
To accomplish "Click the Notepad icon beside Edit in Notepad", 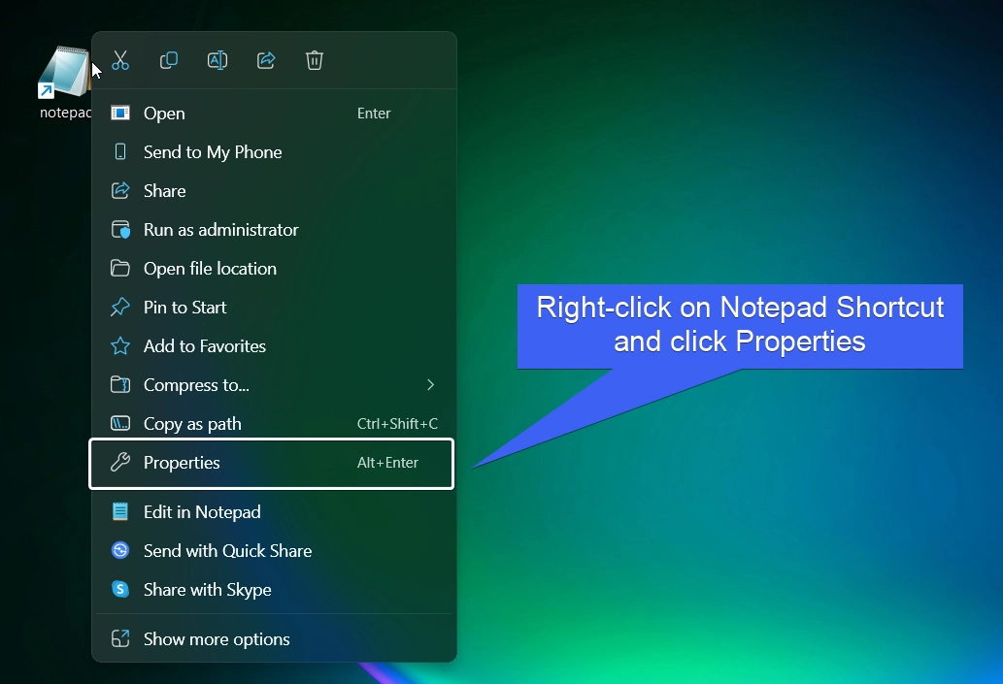I will point(120,511).
